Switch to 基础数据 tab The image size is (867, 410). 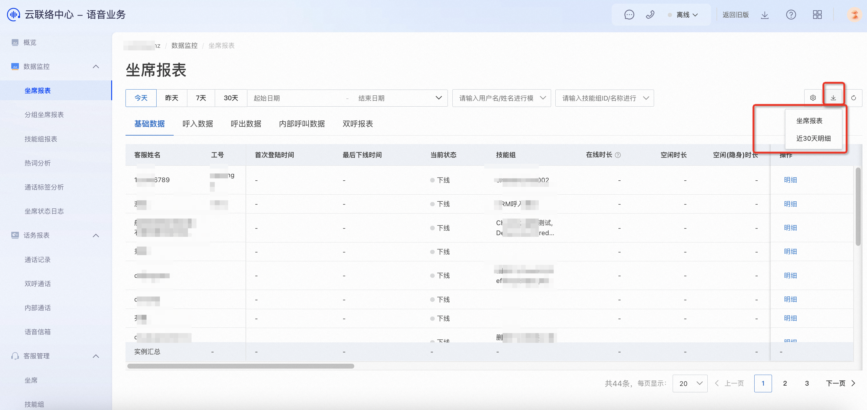click(150, 124)
